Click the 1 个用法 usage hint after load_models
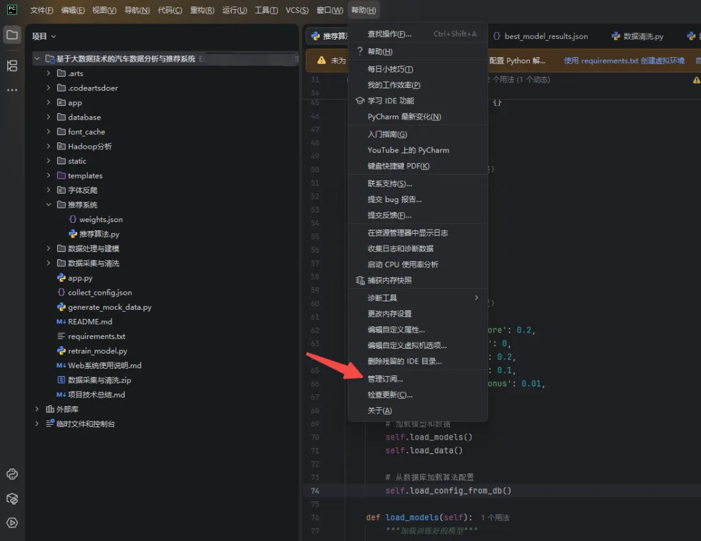The height and width of the screenshot is (541, 701). tap(495, 517)
